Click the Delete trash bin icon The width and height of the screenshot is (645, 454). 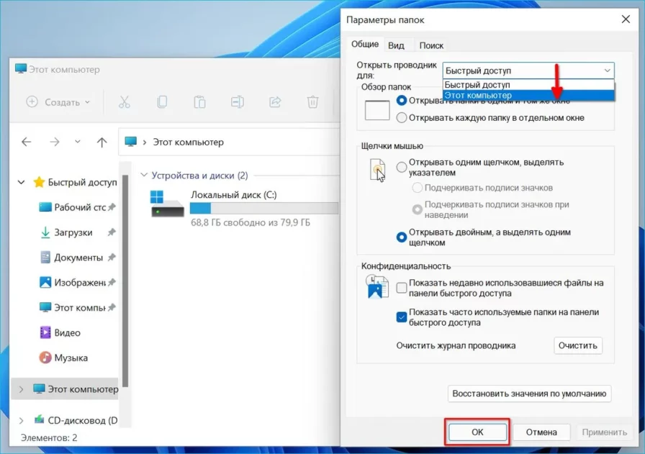pos(312,102)
